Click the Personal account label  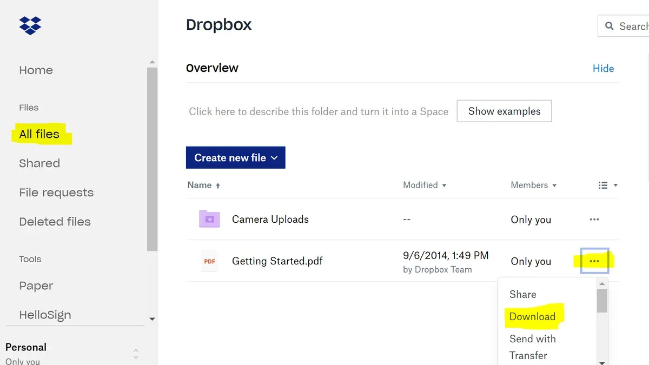point(26,347)
